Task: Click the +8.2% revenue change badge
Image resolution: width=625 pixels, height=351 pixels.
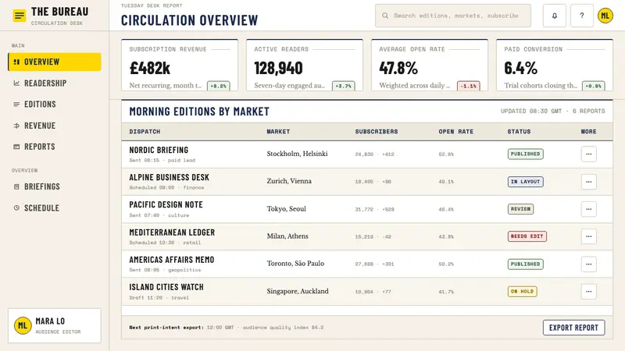Action: [219, 86]
